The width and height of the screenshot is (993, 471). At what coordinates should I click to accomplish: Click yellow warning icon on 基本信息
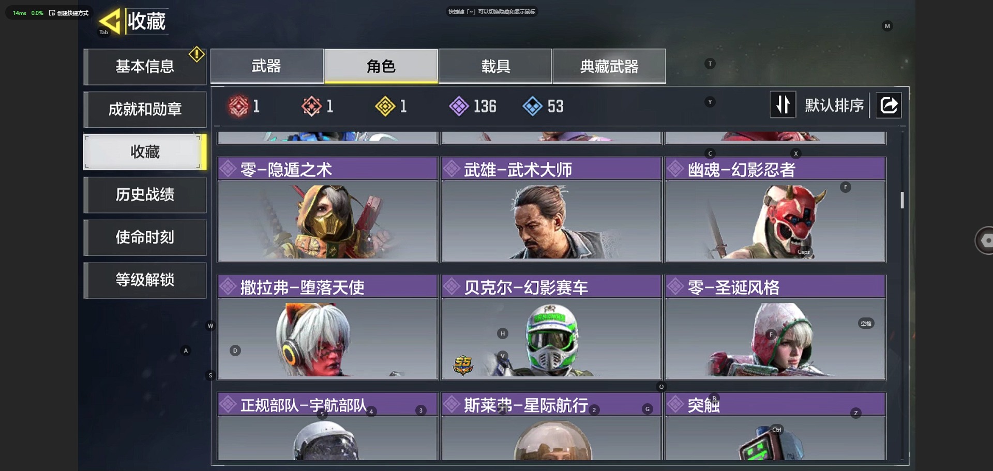[x=197, y=54]
